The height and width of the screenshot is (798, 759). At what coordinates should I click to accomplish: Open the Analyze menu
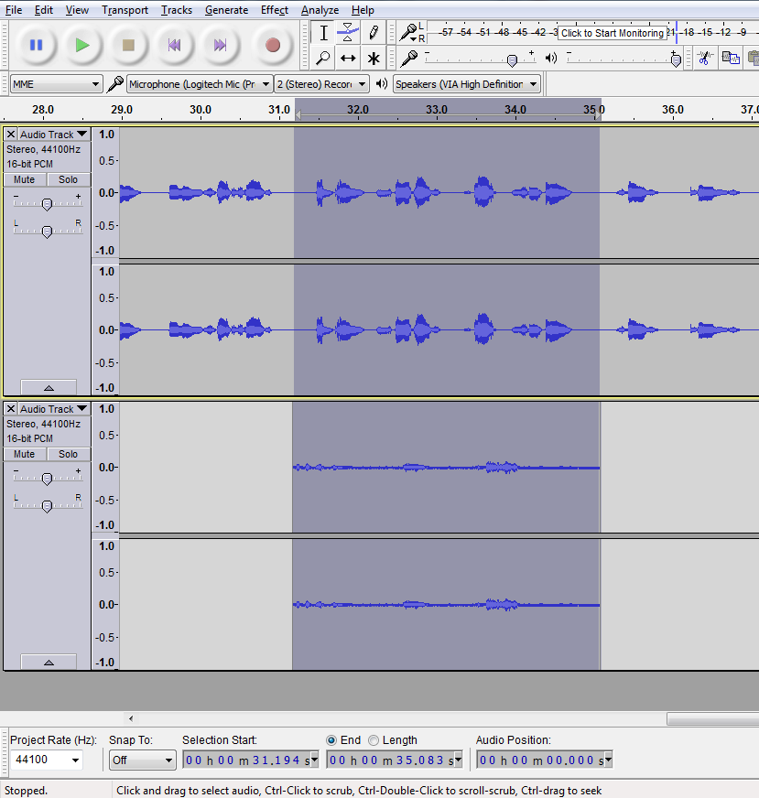tap(320, 10)
